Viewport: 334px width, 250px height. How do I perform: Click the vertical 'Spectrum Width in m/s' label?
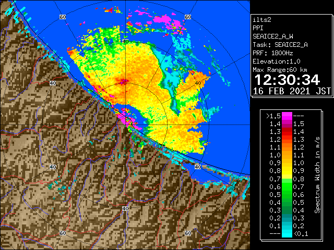tap(317, 175)
